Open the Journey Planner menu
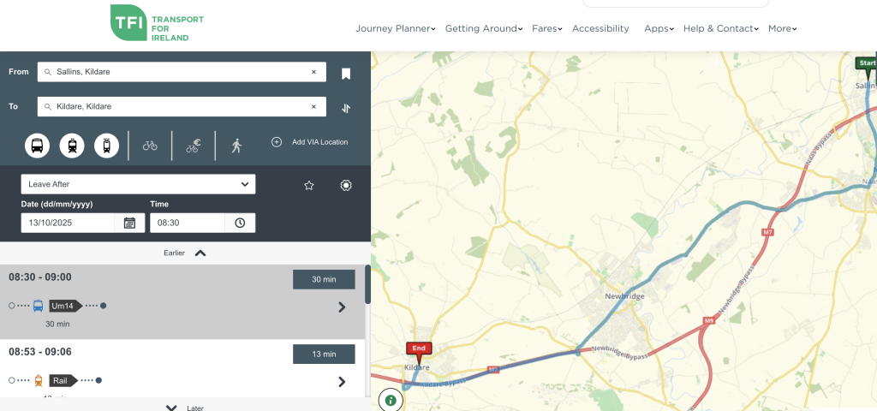This screenshot has height=411, width=877. click(x=396, y=28)
